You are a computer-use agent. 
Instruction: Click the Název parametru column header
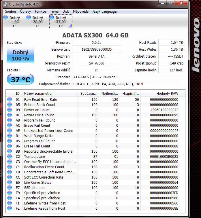(50, 93)
